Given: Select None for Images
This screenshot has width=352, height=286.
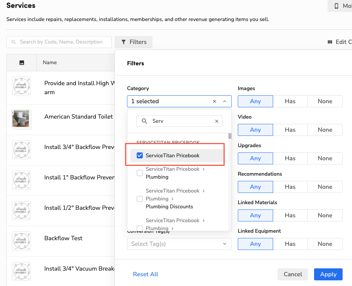Looking at the screenshot, I should coord(325,101).
